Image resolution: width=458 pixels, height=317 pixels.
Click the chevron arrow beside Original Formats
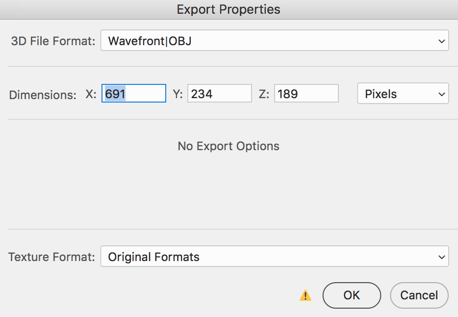[441, 257]
